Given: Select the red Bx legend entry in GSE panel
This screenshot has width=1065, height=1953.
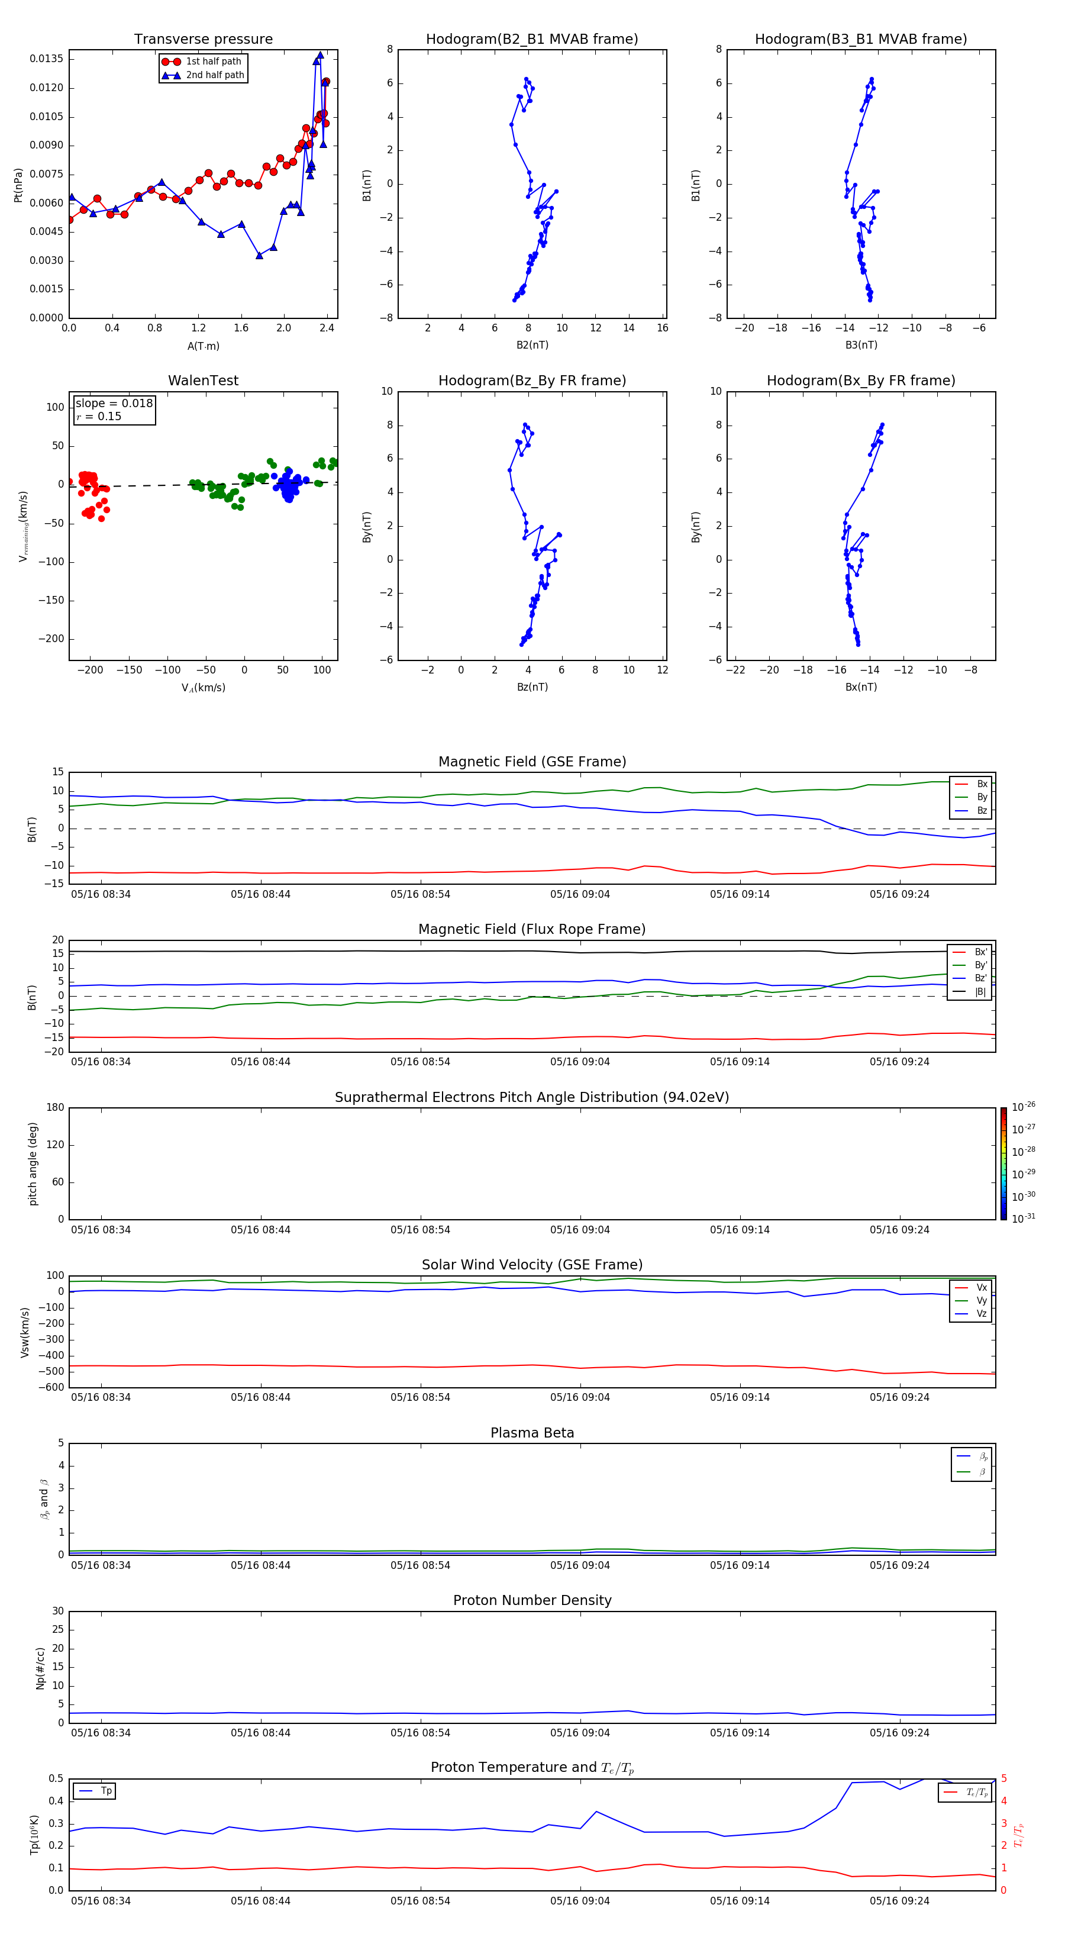Looking at the screenshot, I should click(971, 784).
